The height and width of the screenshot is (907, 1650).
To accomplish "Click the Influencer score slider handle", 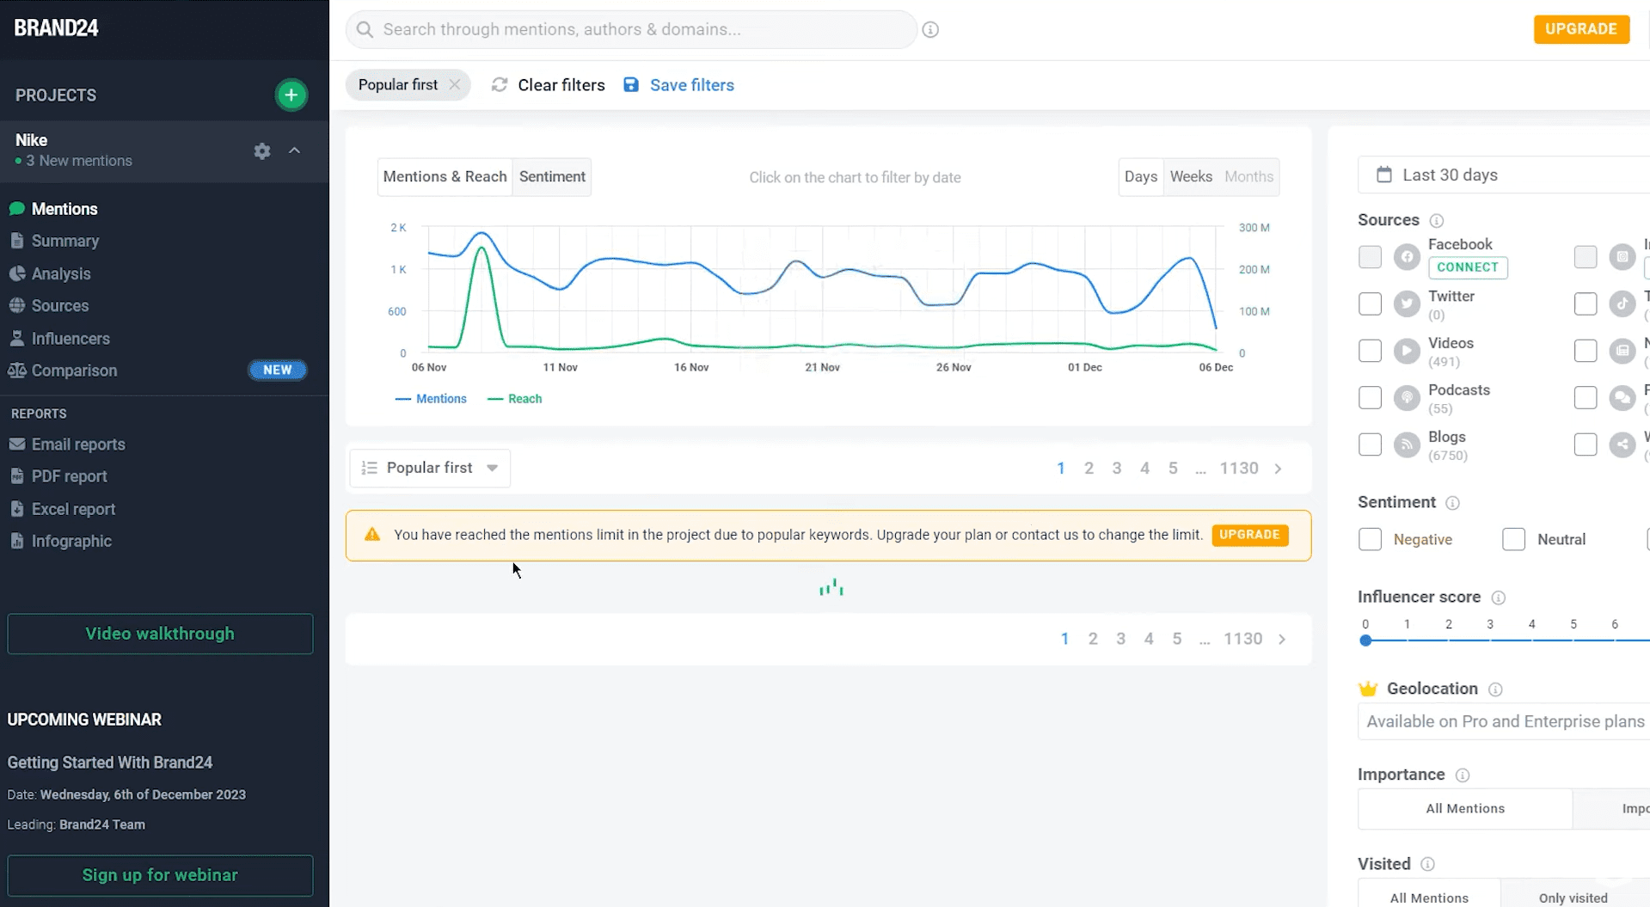I will (1365, 640).
